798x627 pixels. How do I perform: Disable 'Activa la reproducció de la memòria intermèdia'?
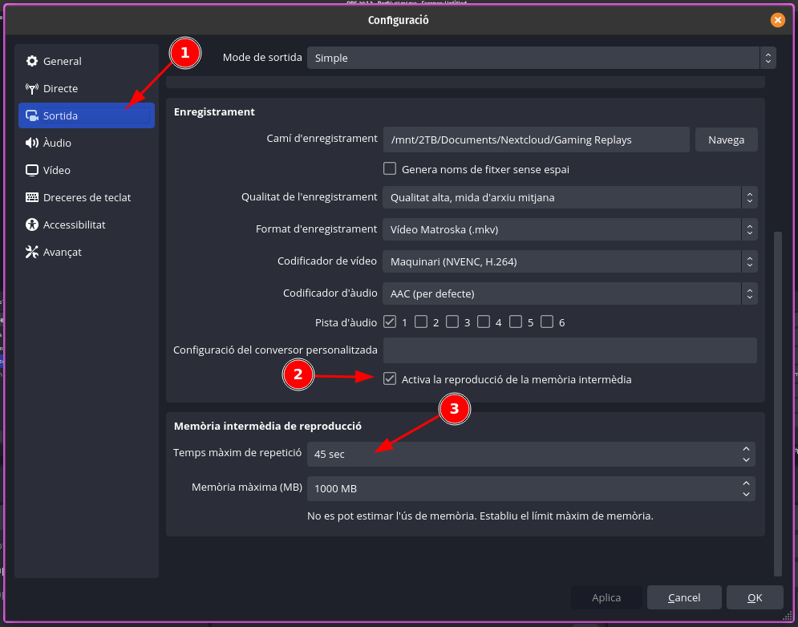pyautogui.click(x=390, y=379)
